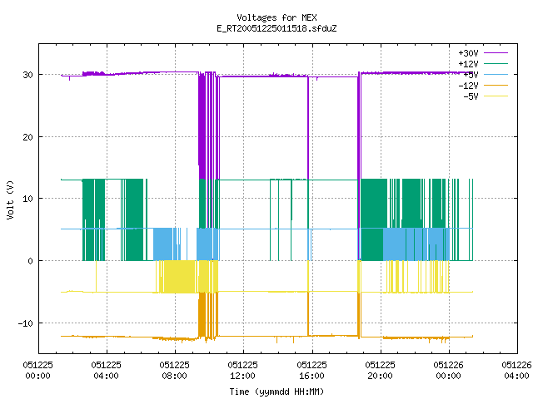Click the +5V legend label
This screenshot has height=399, width=533.
(471, 75)
